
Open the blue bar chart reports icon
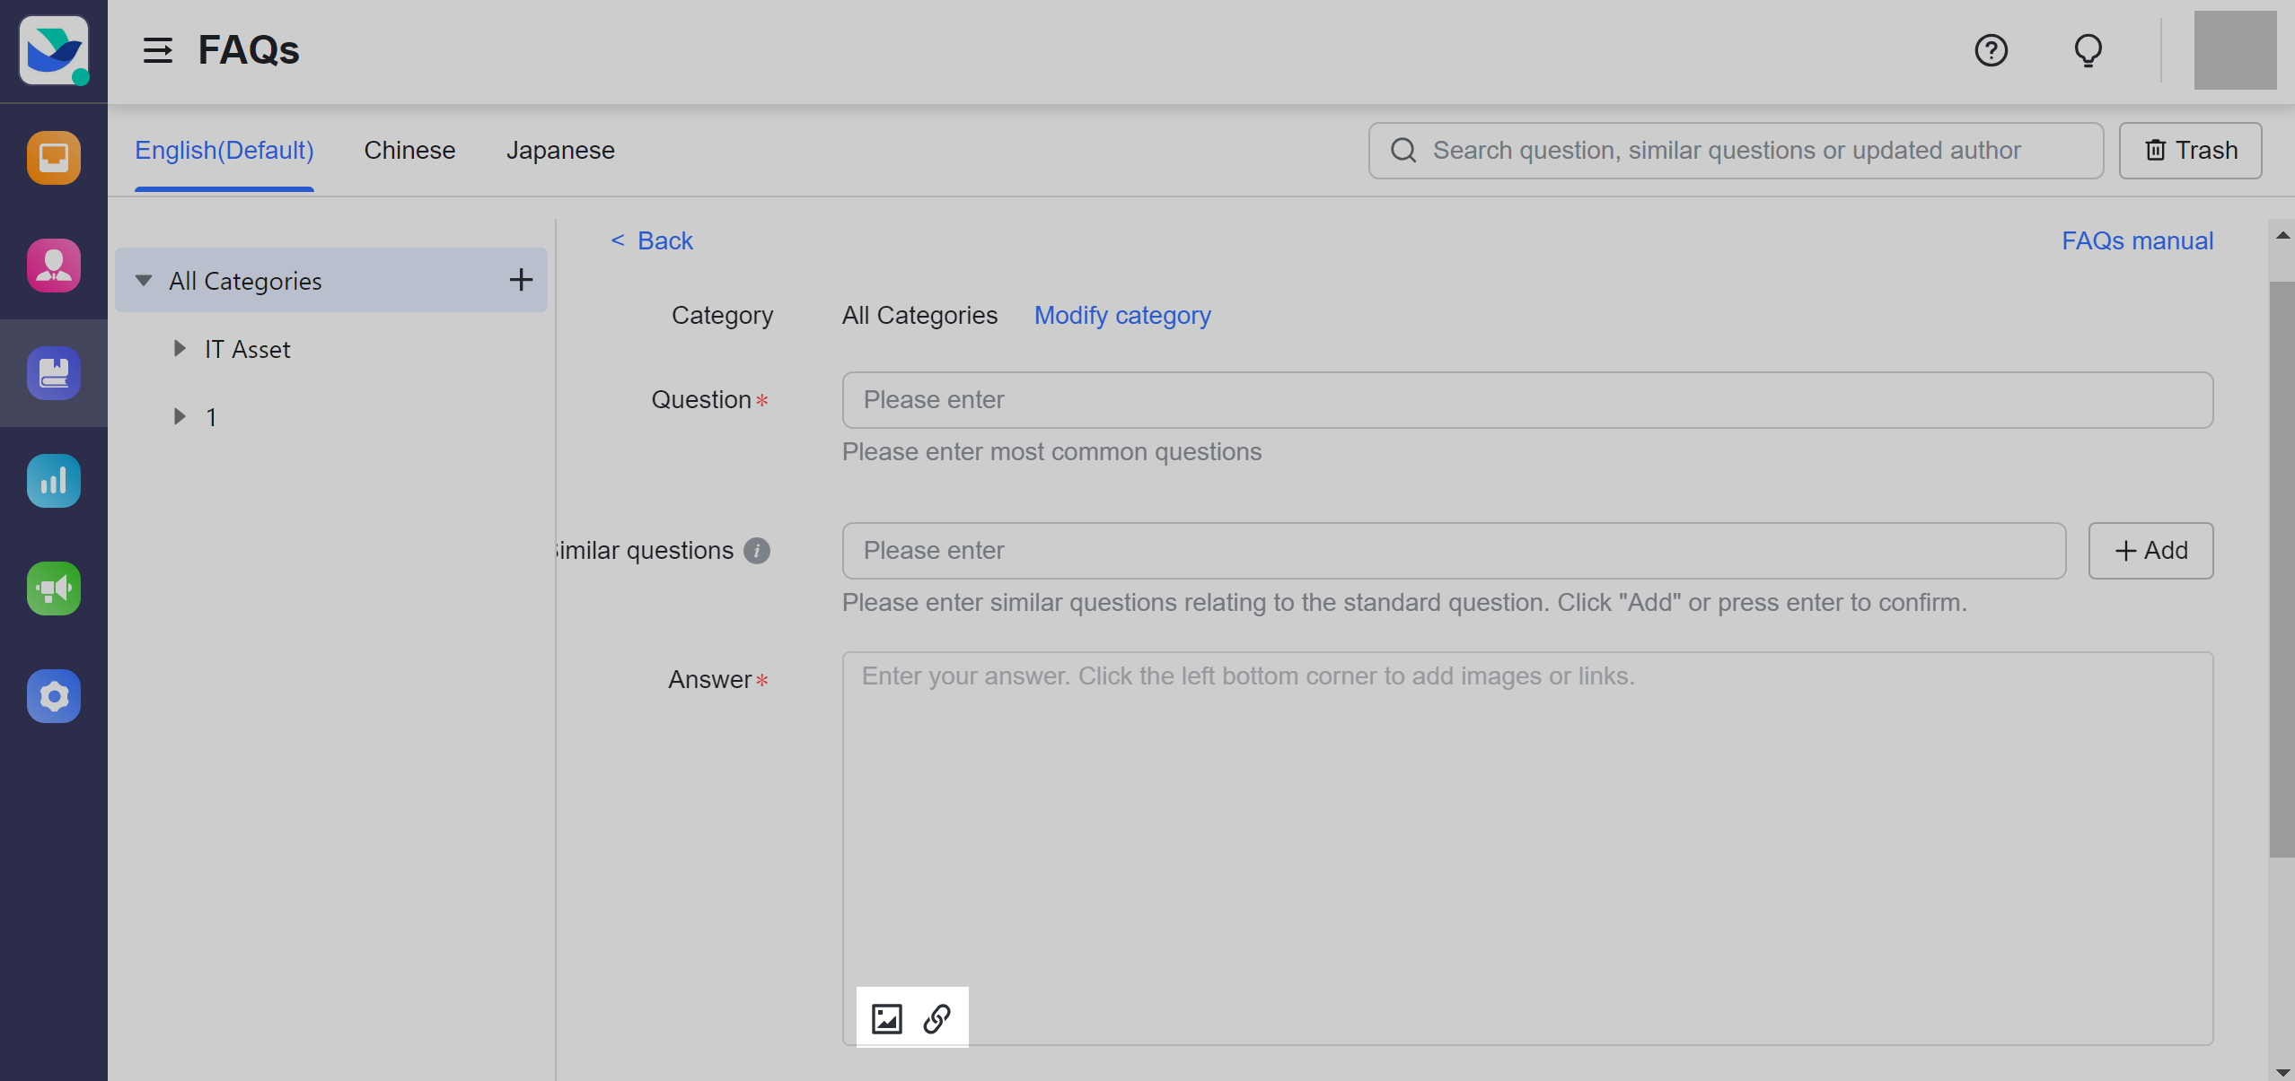54,481
